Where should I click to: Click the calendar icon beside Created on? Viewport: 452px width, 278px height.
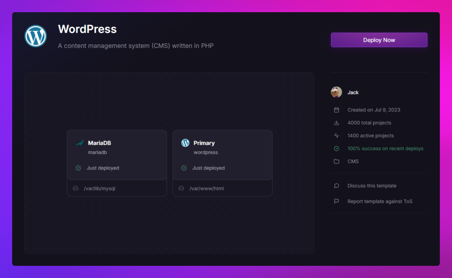click(336, 110)
